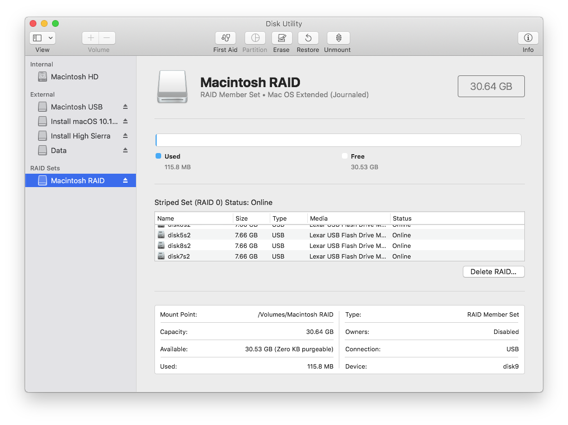Eject Install High Sierra volume
568x425 pixels.
(x=125, y=136)
